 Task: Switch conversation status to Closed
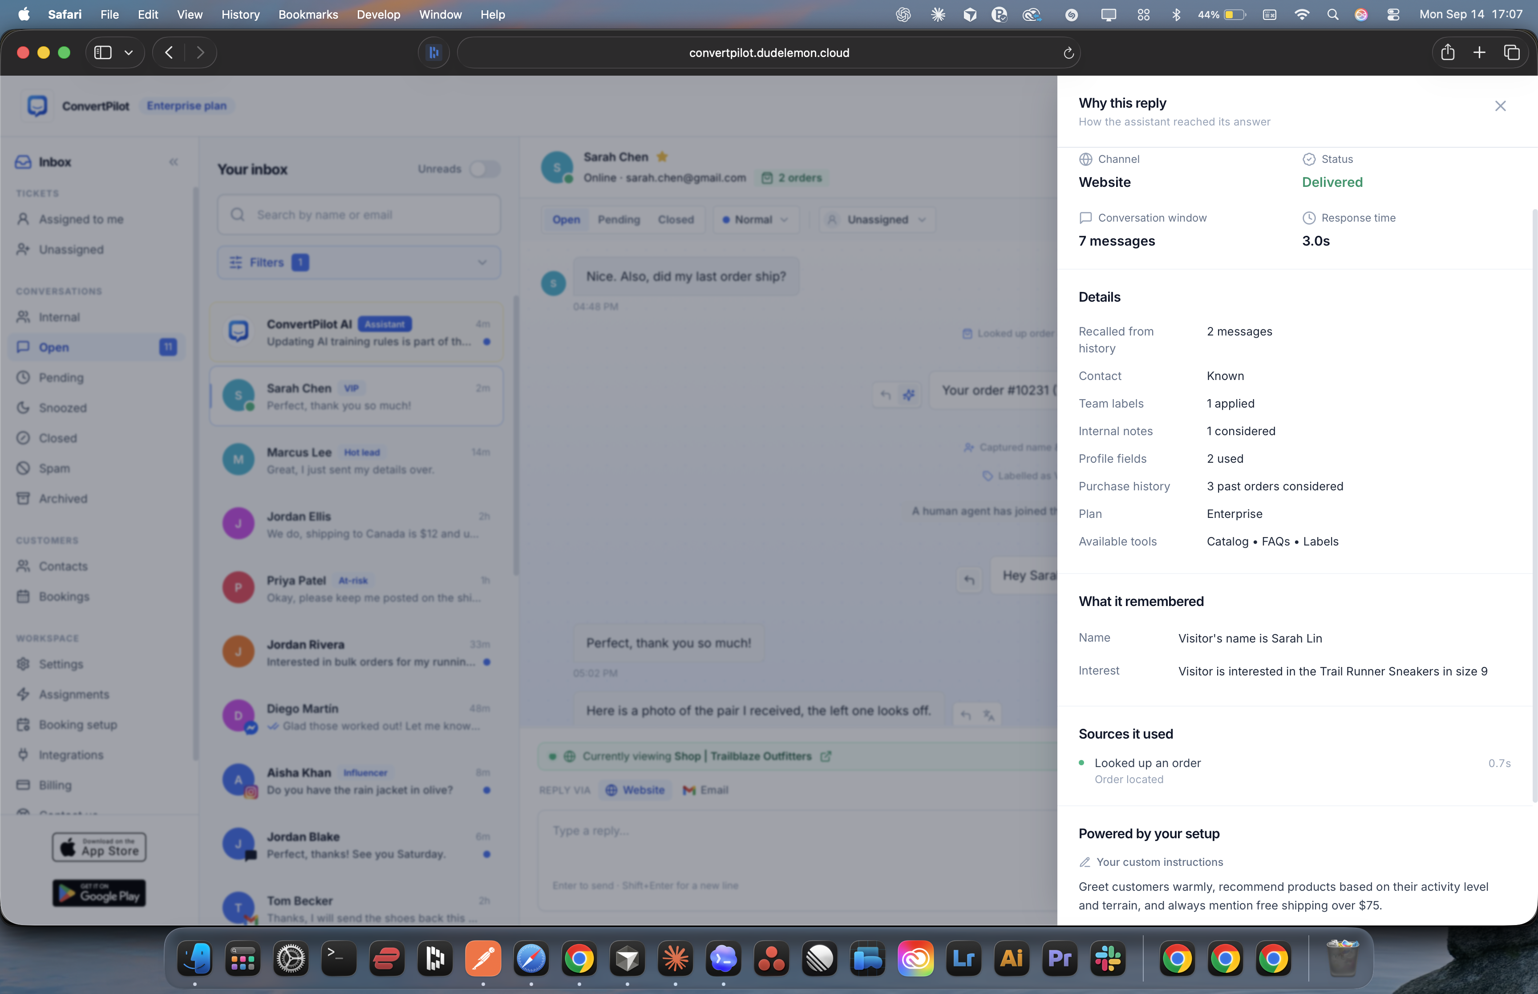click(676, 219)
